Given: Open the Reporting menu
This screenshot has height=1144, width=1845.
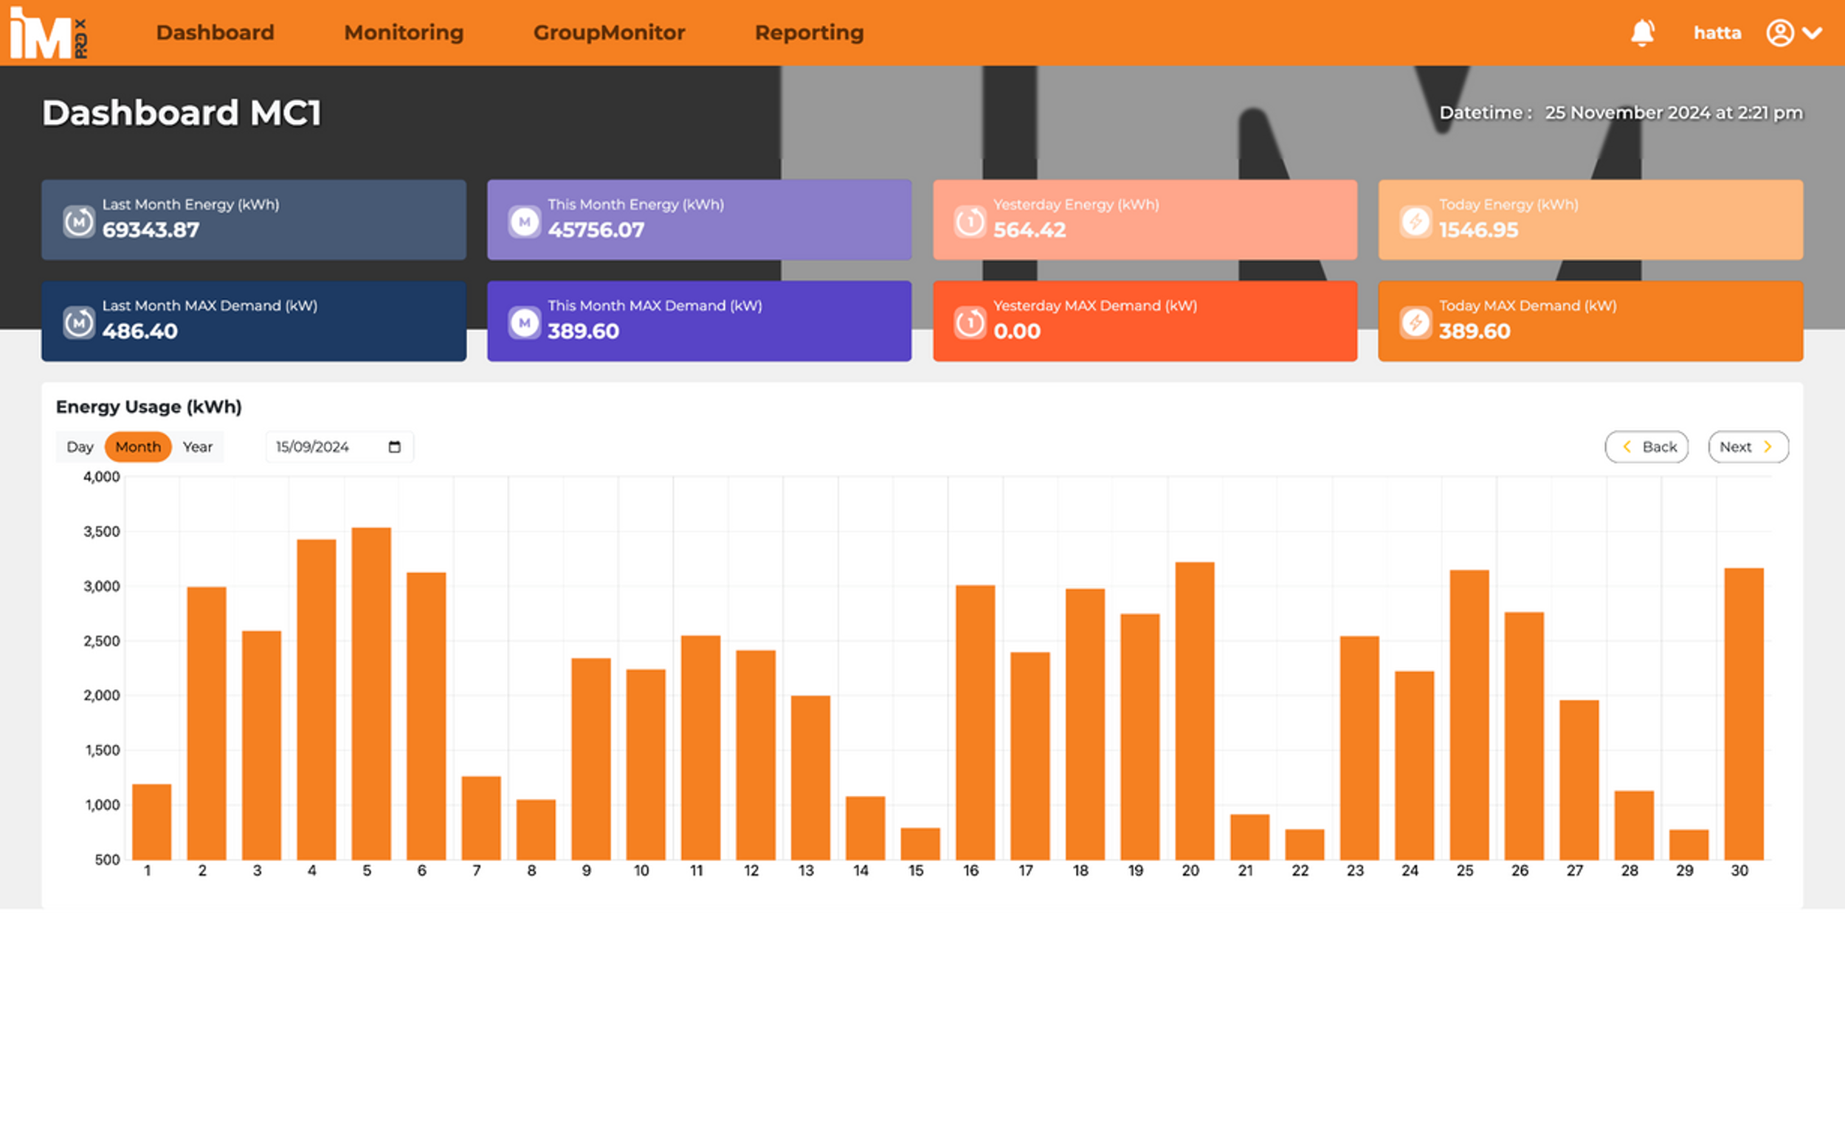Looking at the screenshot, I should pos(809,32).
